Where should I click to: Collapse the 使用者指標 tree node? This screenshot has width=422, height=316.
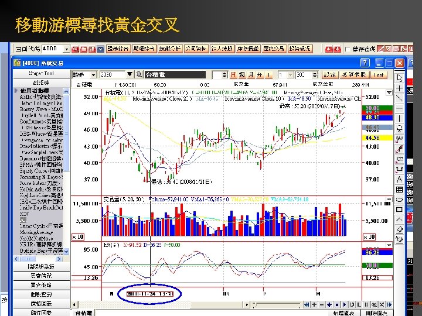[16, 91]
